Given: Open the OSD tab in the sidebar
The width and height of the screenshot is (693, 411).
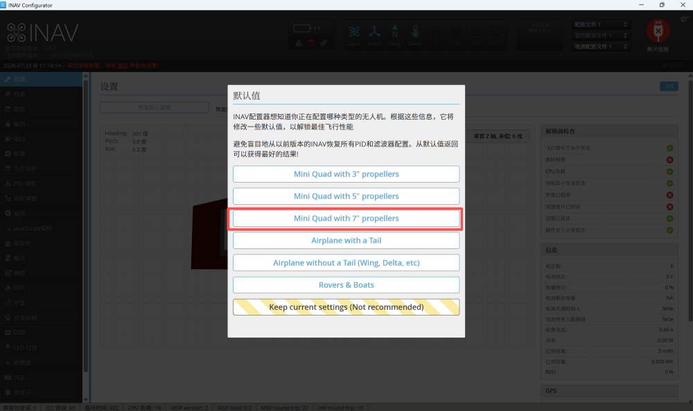Looking at the screenshot, I should 41,332.
